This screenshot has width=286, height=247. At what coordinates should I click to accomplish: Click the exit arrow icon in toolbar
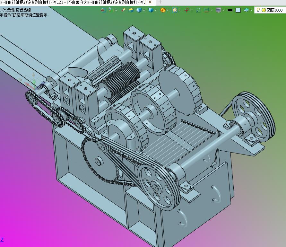coord(103,10)
